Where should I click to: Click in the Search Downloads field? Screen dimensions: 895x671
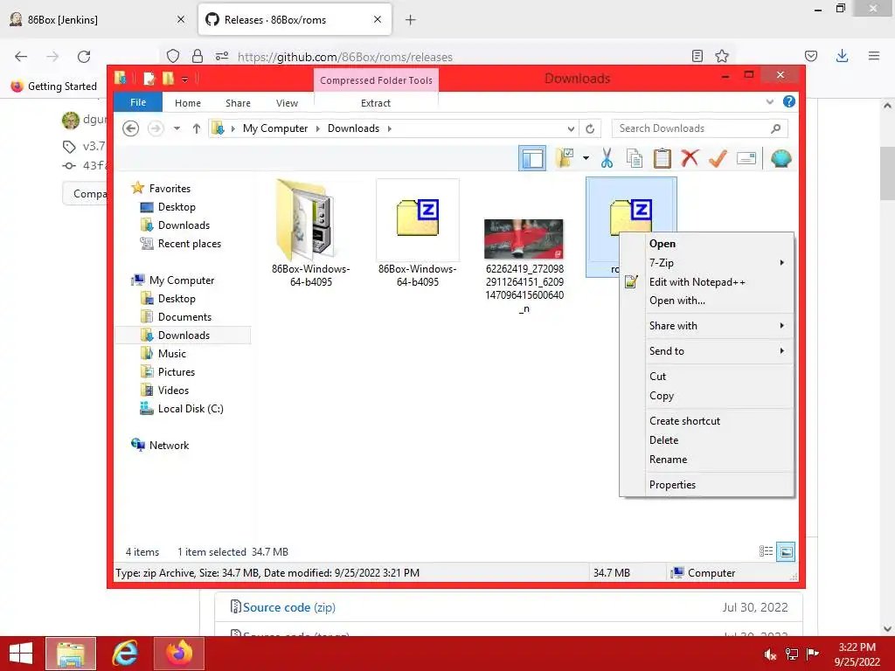[699, 128]
